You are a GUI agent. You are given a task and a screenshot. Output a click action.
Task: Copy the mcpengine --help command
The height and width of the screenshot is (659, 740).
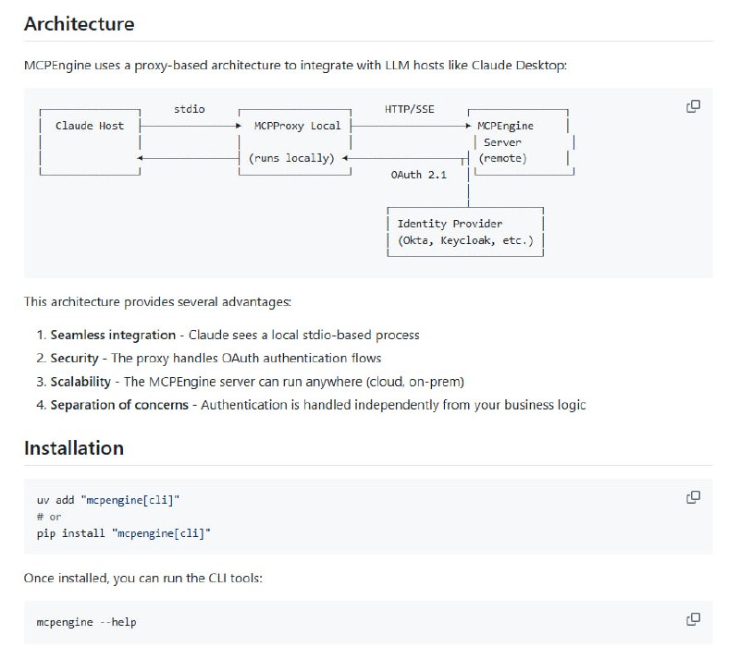pos(693,618)
